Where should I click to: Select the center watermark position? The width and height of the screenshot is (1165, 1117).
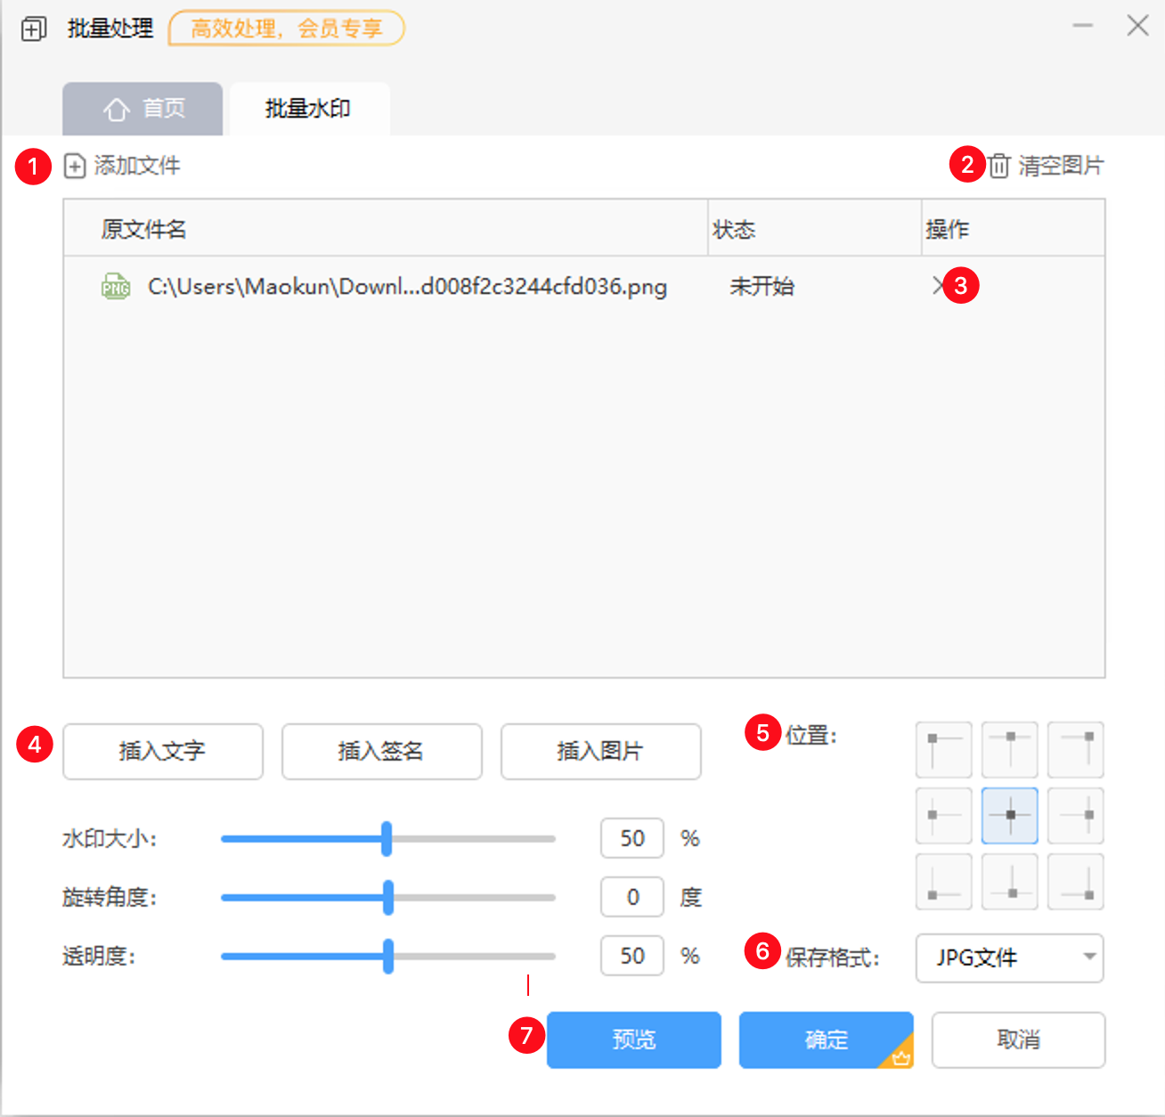1009,815
